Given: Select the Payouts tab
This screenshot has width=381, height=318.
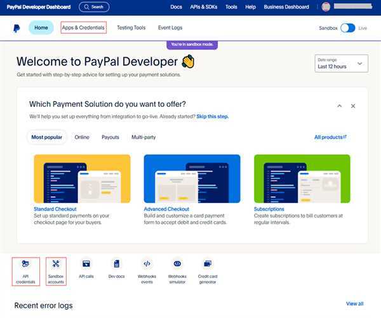Looking at the screenshot, I should click(x=110, y=137).
